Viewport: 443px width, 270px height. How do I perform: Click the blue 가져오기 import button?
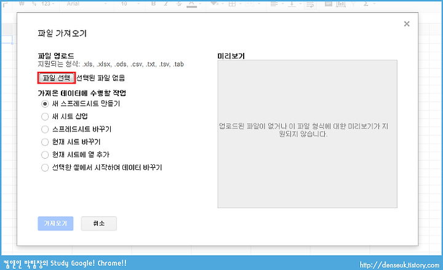pos(55,223)
